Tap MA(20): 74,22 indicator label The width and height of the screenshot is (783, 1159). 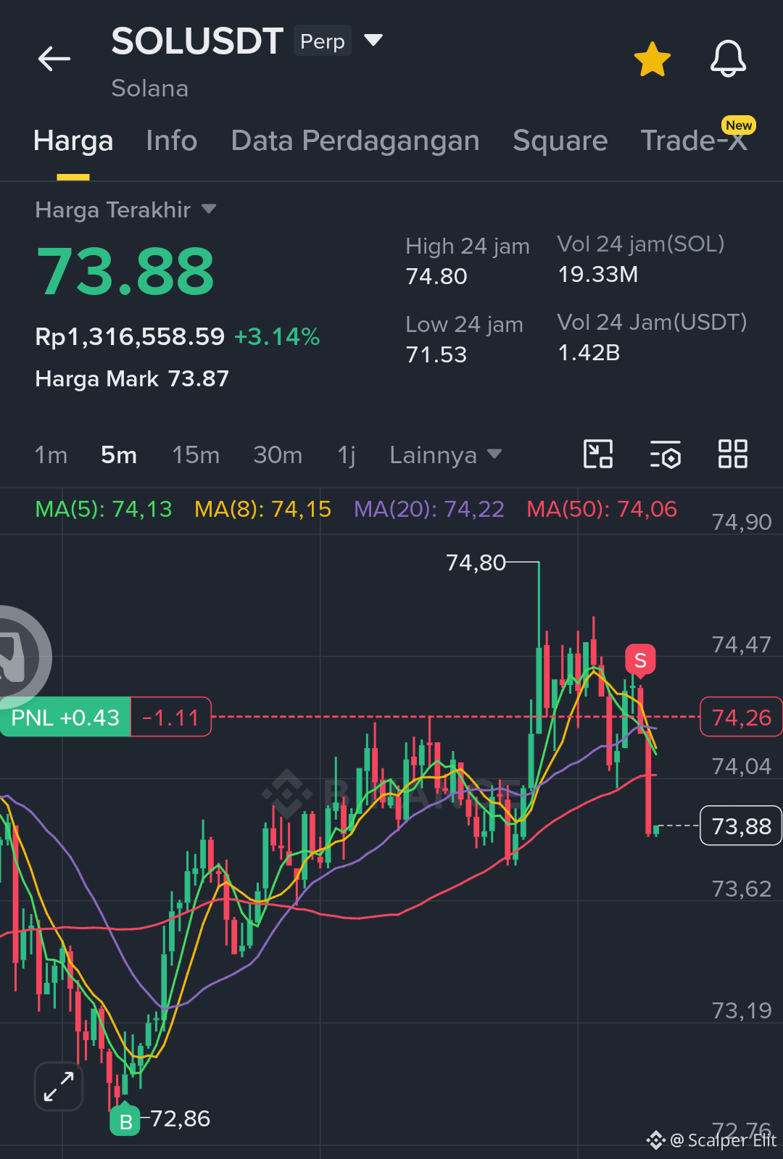tap(429, 510)
